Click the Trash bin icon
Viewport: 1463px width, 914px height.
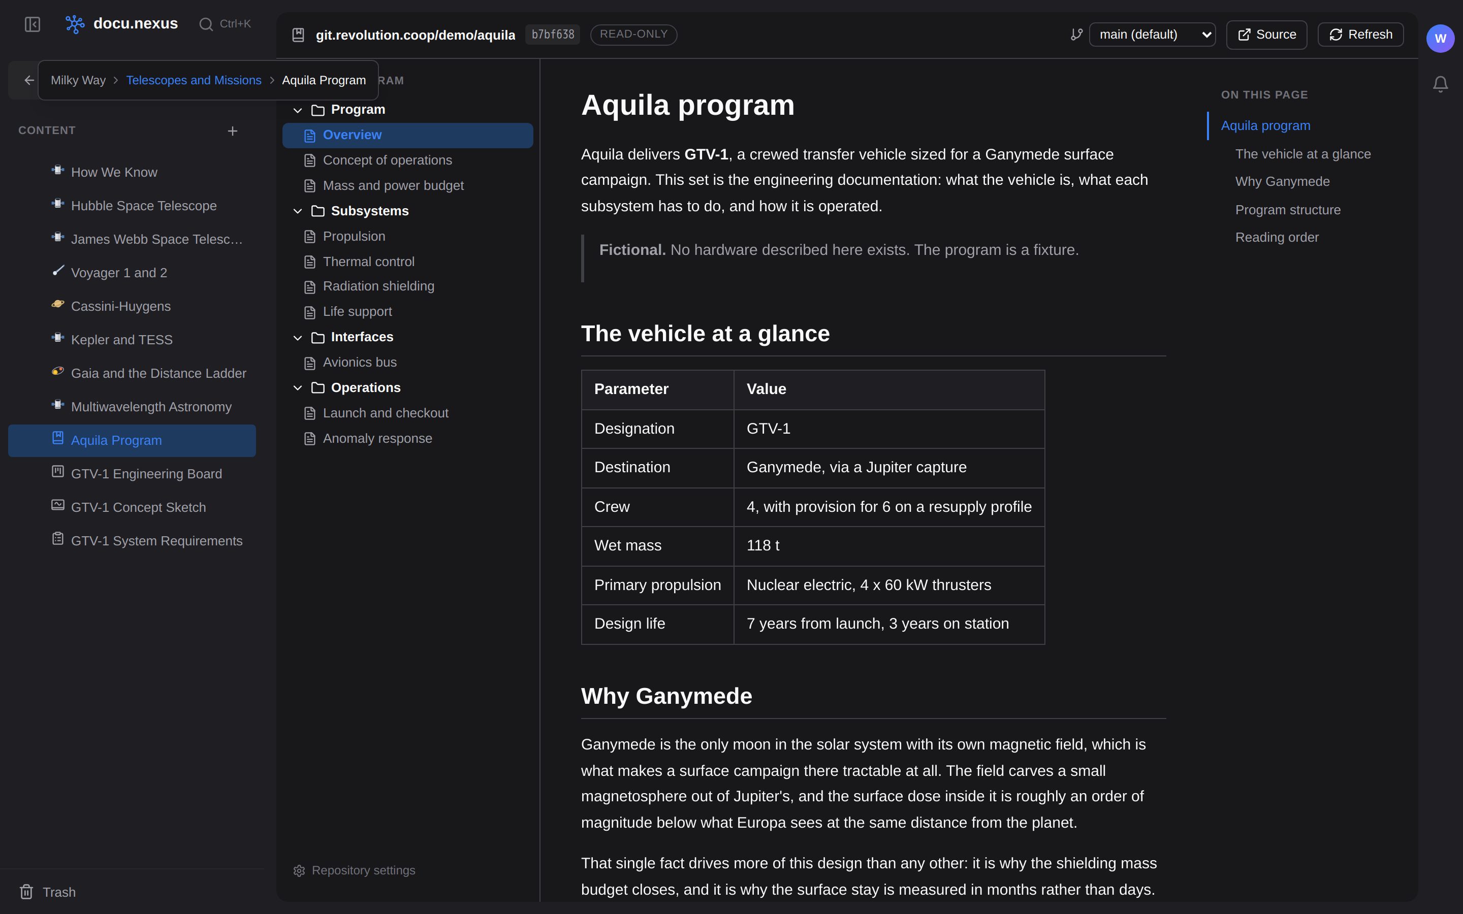26,892
